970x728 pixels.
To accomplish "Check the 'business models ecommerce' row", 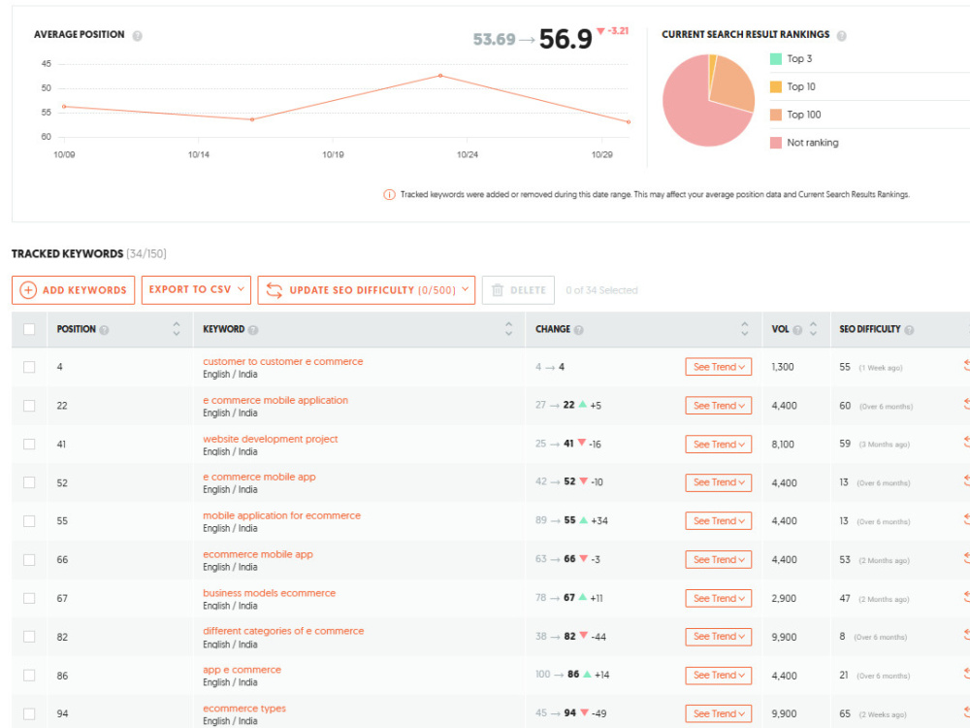I will pyautogui.click(x=29, y=598).
